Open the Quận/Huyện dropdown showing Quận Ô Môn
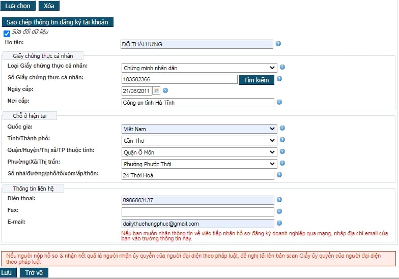 [199, 152]
